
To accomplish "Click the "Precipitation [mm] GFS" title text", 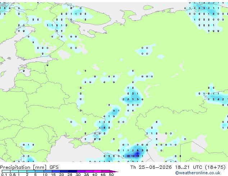I will click(29, 167).
